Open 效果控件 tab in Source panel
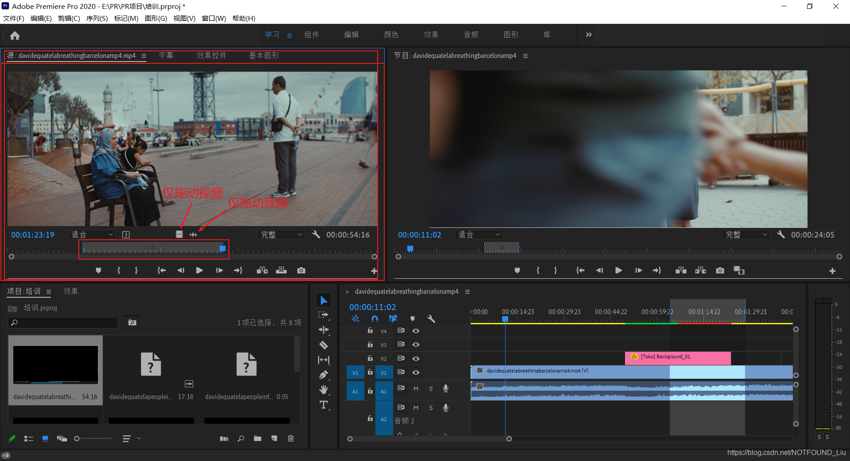 (212, 56)
